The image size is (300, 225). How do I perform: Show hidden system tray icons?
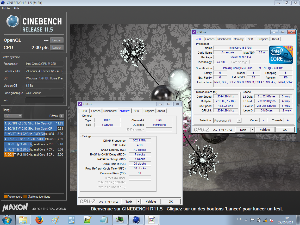[x=246, y=220]
